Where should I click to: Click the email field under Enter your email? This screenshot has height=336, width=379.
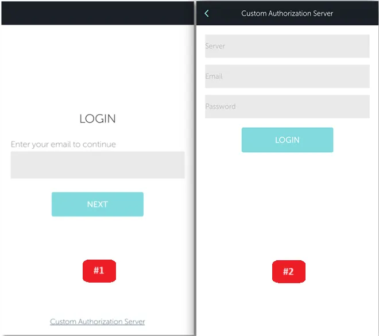point(98,165)
